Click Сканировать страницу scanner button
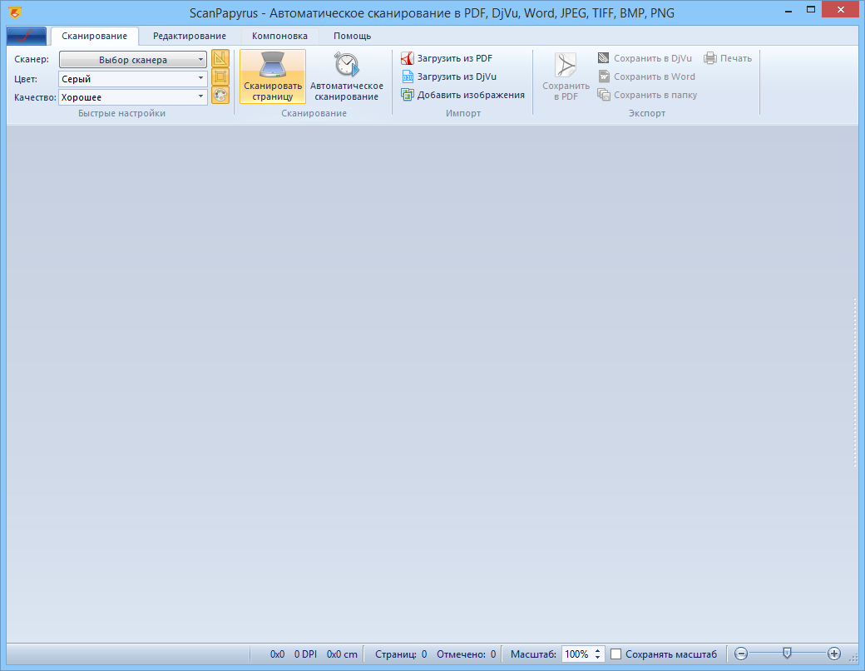 click(273, 76)
